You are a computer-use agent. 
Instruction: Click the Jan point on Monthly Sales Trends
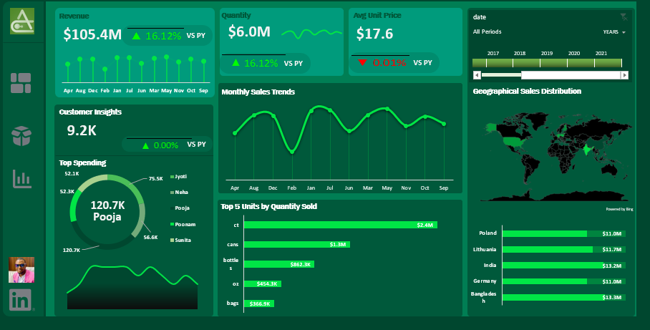[x=311, y=110]
